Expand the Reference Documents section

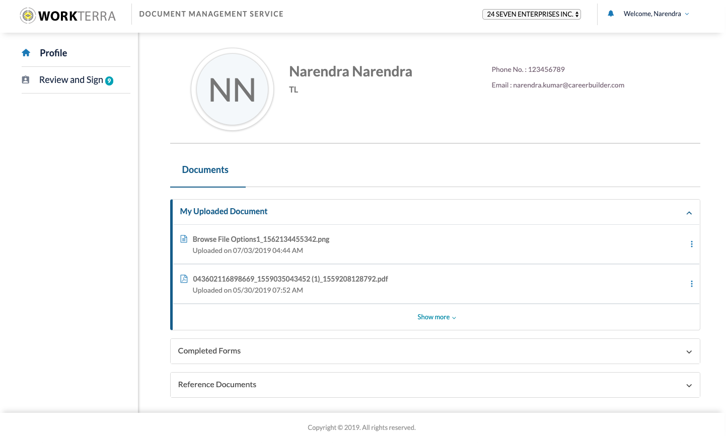[689, 386]
